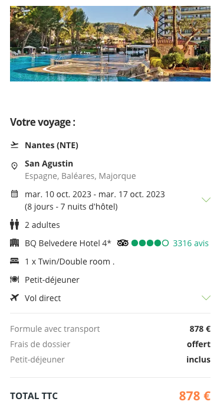Screen dimensions: 220x405
Task: Click the departure plane icon beside Nantes
Action: click(14, 145)
